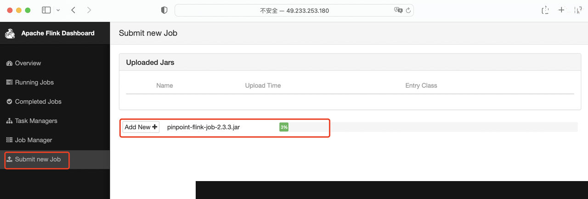Click the Add New jar button
This screenshot has height=199, width=588.
(x=141, y=127)
